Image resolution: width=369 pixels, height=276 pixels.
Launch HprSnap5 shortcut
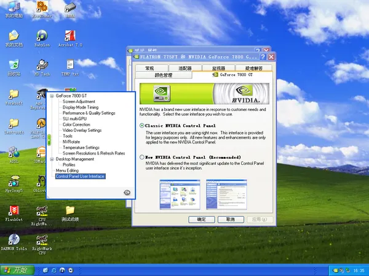point(14,184)
